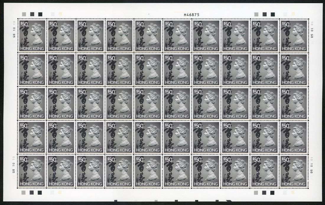Click the pale yellow swatch in top-left margin
This screenshot has width=325, height=205.
tap(60, 14)
